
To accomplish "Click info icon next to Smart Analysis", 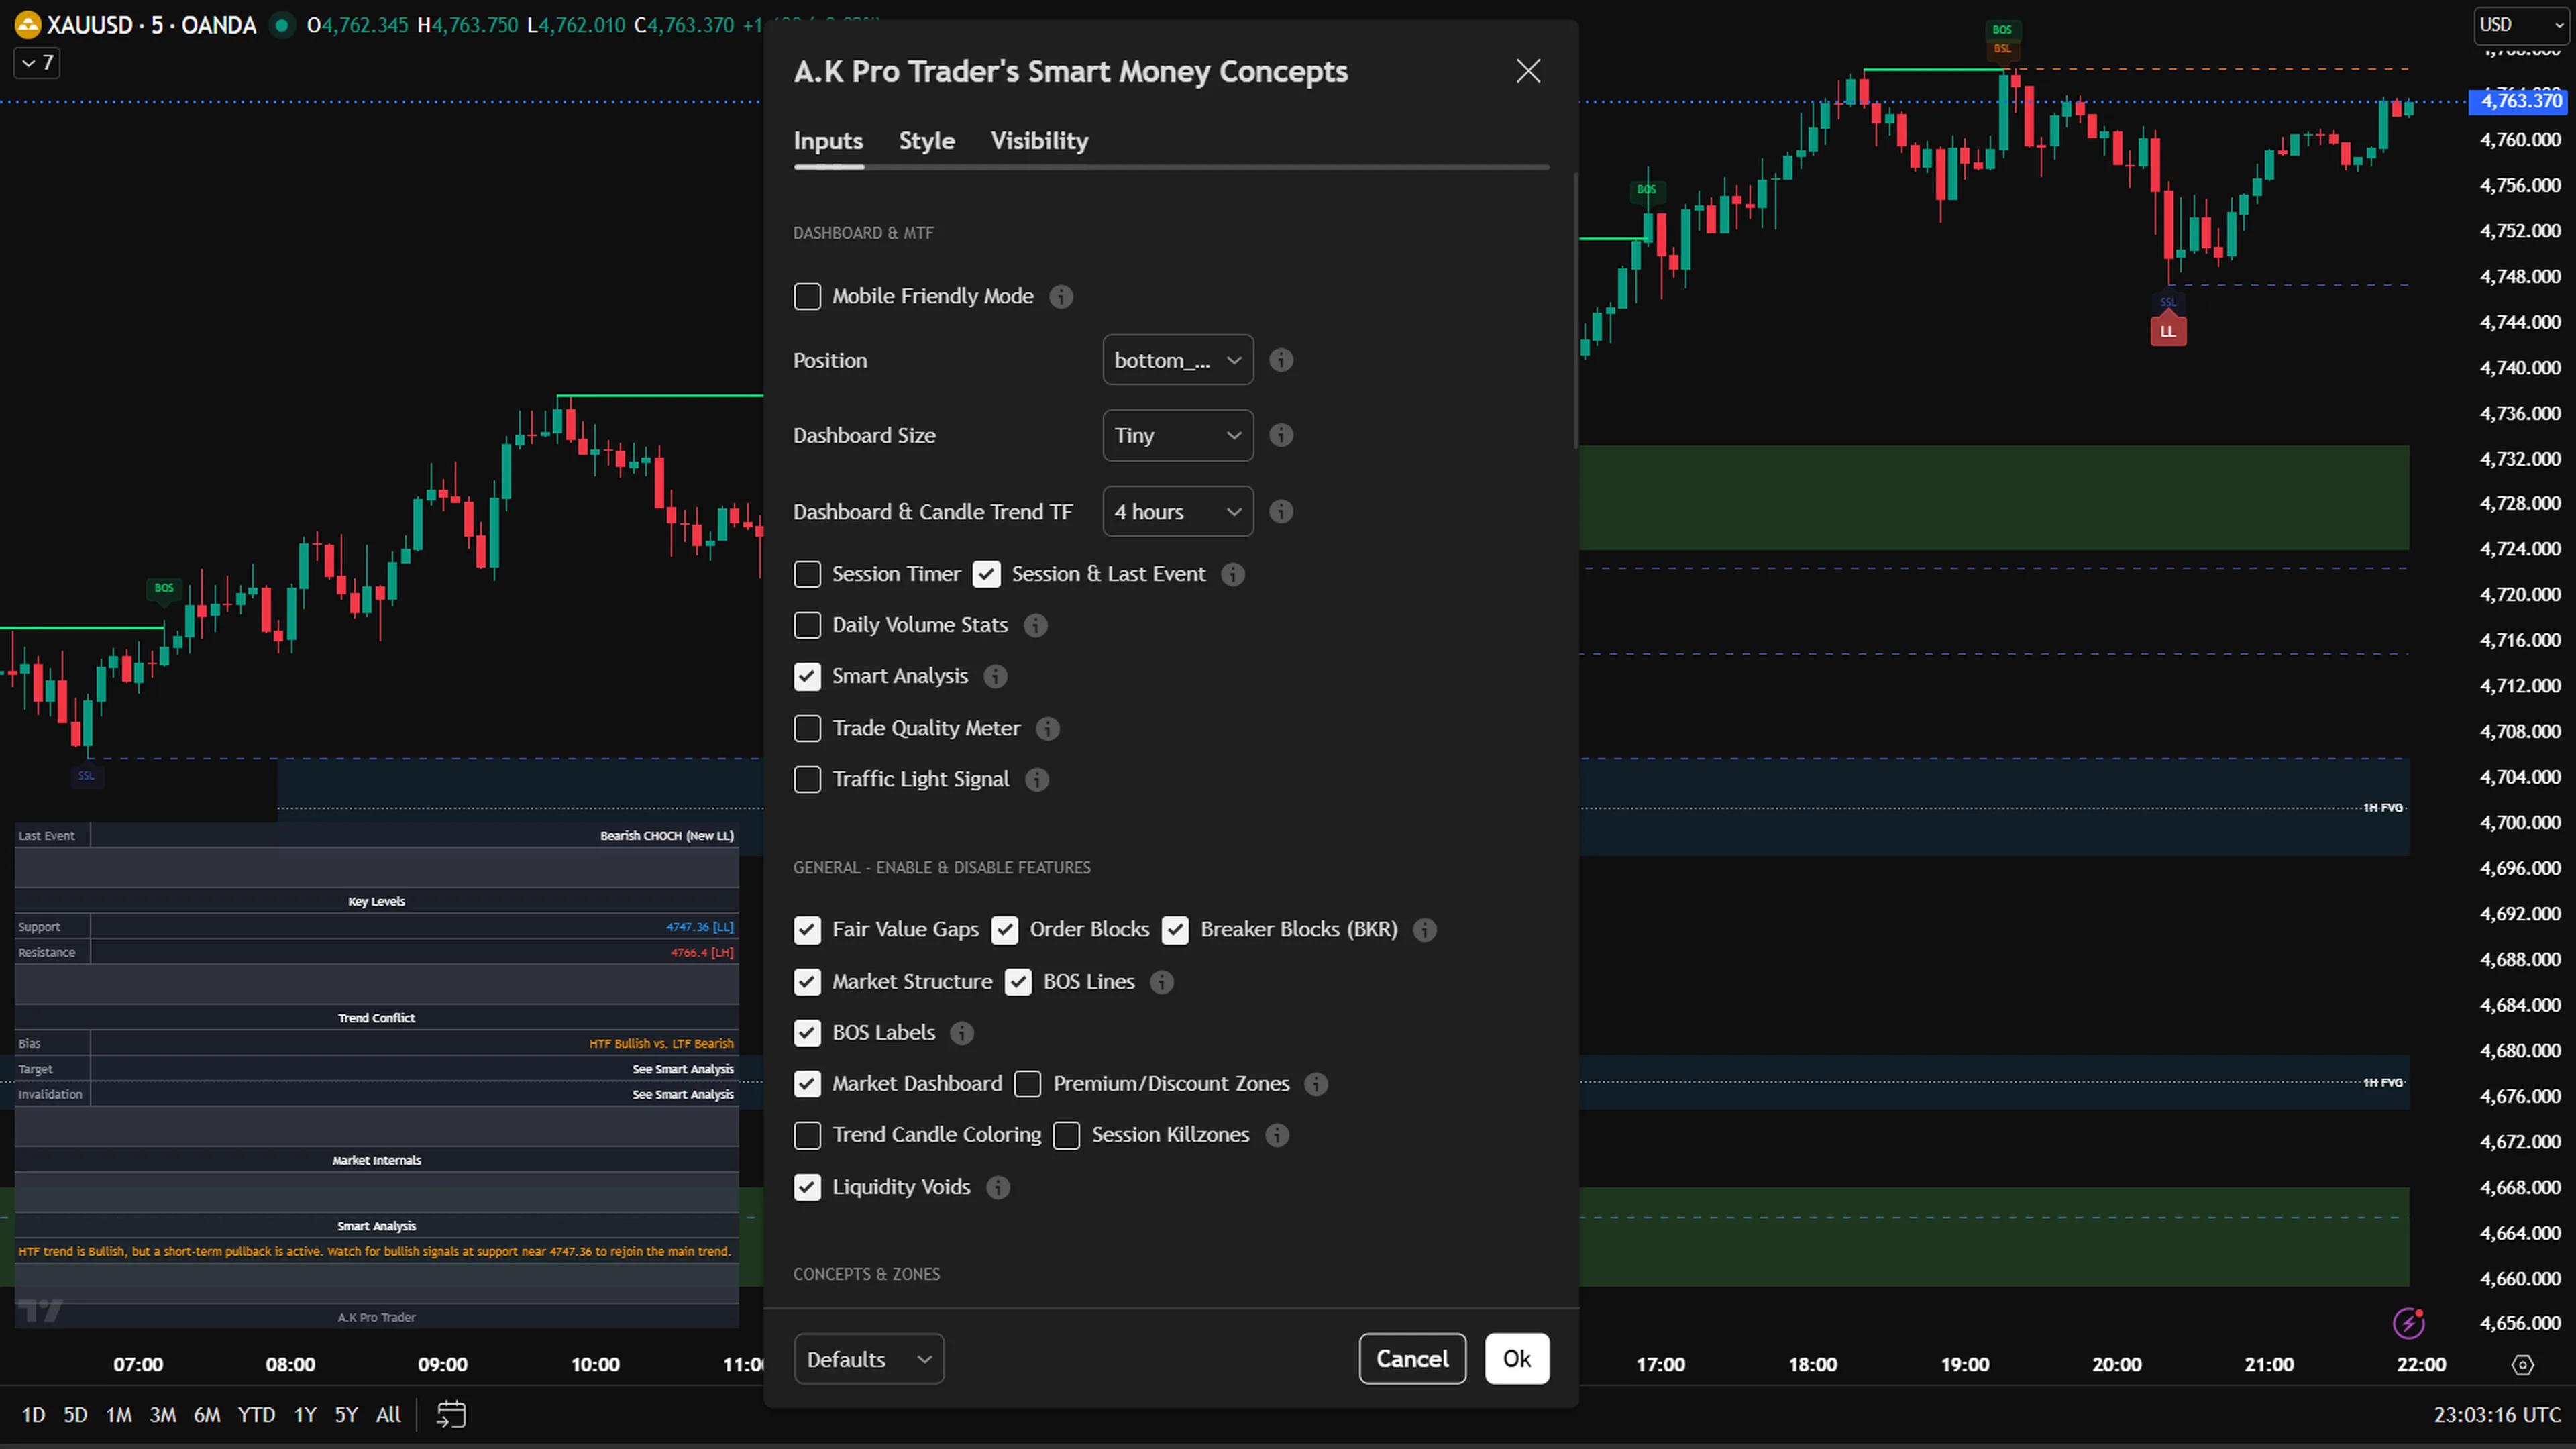I will coord(995,676).
